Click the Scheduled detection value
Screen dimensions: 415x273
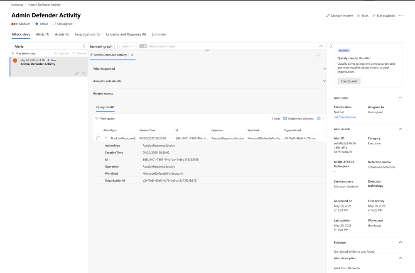pyautogui.click(x=381, y=167)
